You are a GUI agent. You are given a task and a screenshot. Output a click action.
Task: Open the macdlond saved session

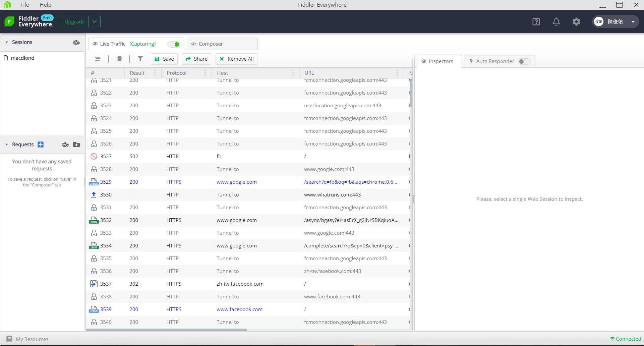pos(22,58)
